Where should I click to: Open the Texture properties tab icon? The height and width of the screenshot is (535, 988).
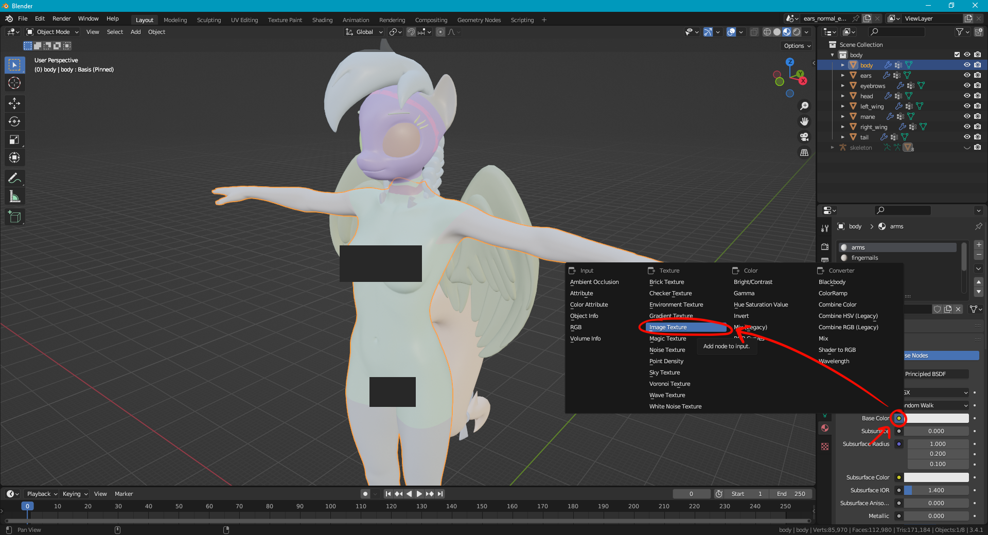pyautogui.click(x=825, y=446)
